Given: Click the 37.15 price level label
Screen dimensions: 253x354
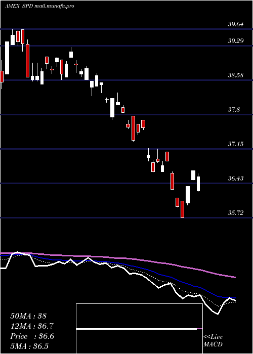Looking at the screenshot, I should coord(236,144).
